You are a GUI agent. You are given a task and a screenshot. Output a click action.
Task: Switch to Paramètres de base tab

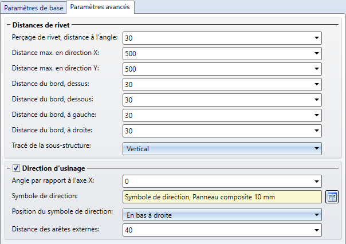tap(33, 7)
